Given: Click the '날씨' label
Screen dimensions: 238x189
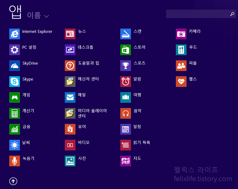Looking at the screenshot, I should [26, 142].
